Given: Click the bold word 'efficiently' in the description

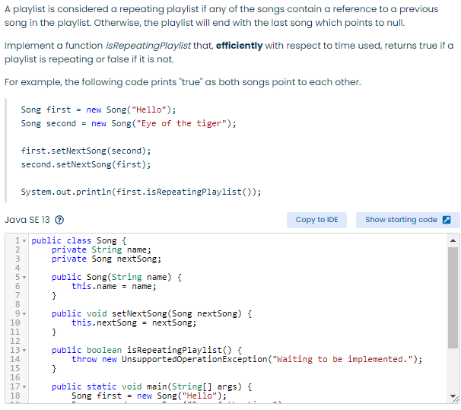Looking at the screenshot, I should coord(239,46).
